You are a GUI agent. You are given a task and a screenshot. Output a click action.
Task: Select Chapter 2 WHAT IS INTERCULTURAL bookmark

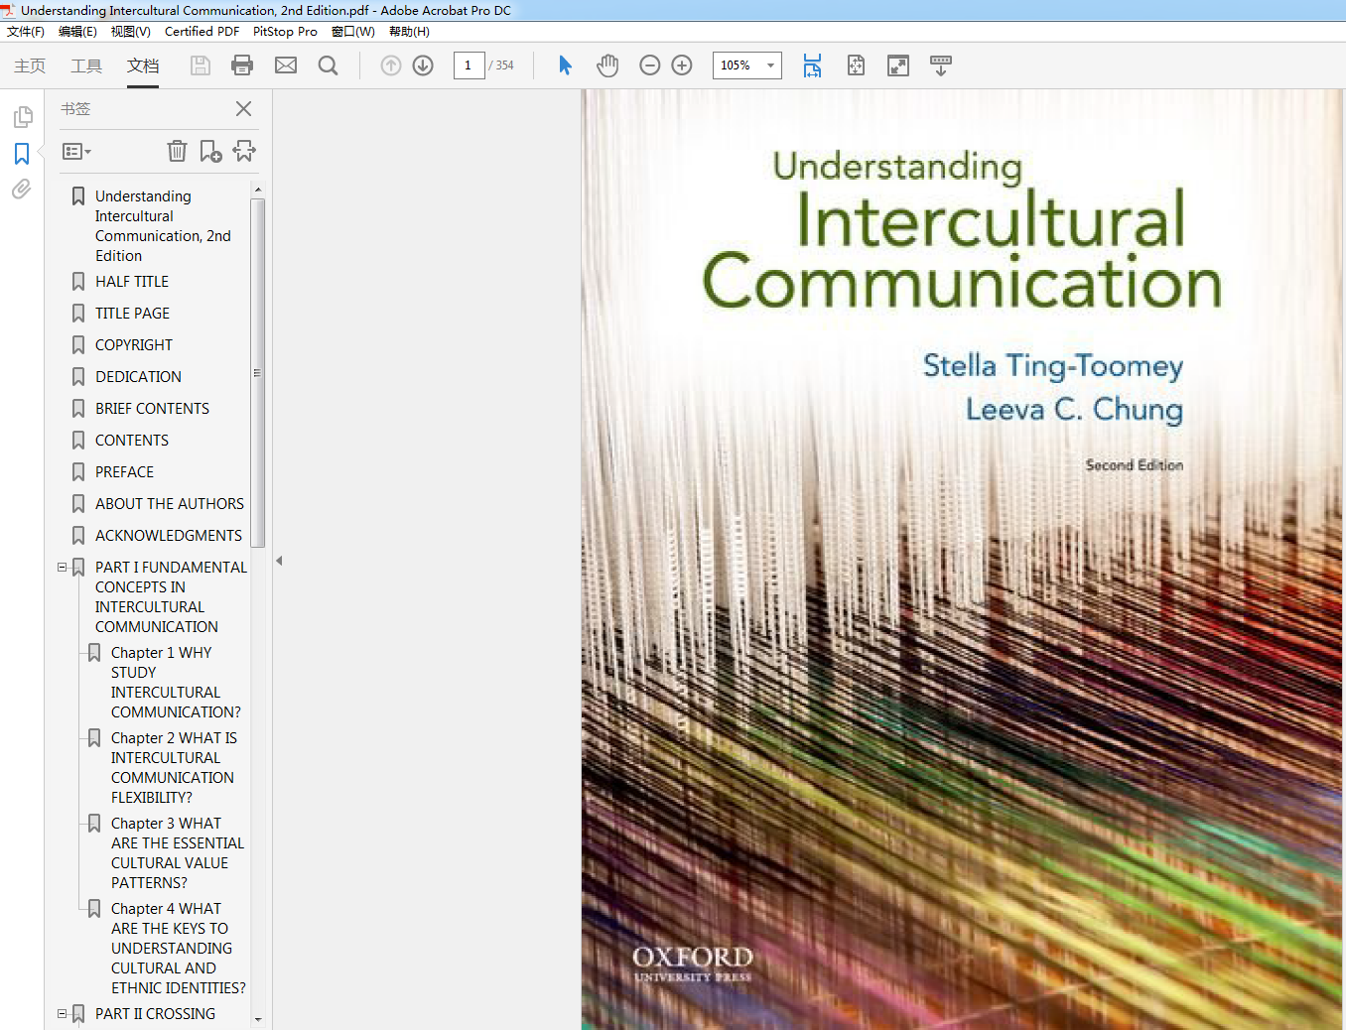(174, 768)
